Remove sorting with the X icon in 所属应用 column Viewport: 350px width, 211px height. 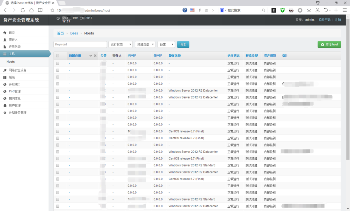[95, 56]
